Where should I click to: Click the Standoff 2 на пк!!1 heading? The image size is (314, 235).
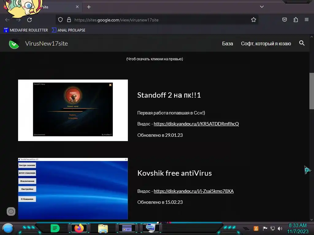point(169,95)
